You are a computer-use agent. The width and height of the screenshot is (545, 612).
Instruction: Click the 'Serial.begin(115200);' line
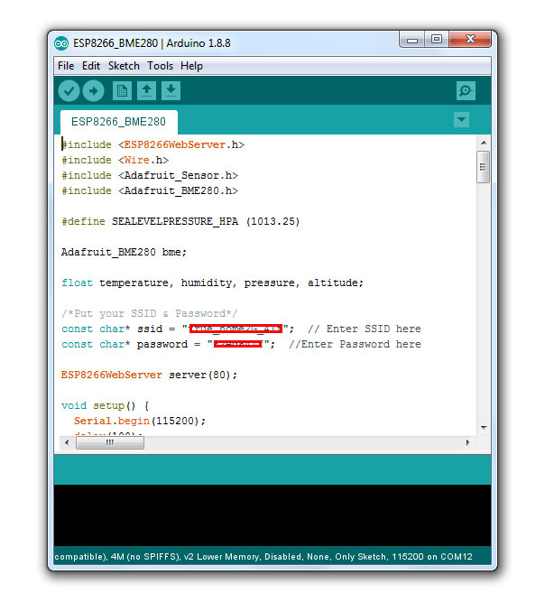(x=140, y=422)
